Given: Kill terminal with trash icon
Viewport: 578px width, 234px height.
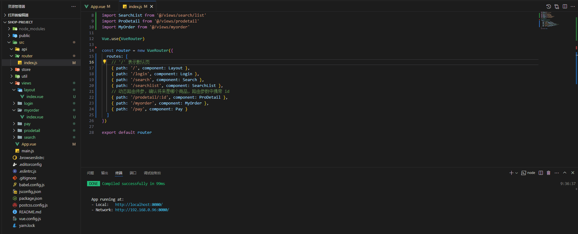Looking at the screenshot, I should tap(549, 173).
